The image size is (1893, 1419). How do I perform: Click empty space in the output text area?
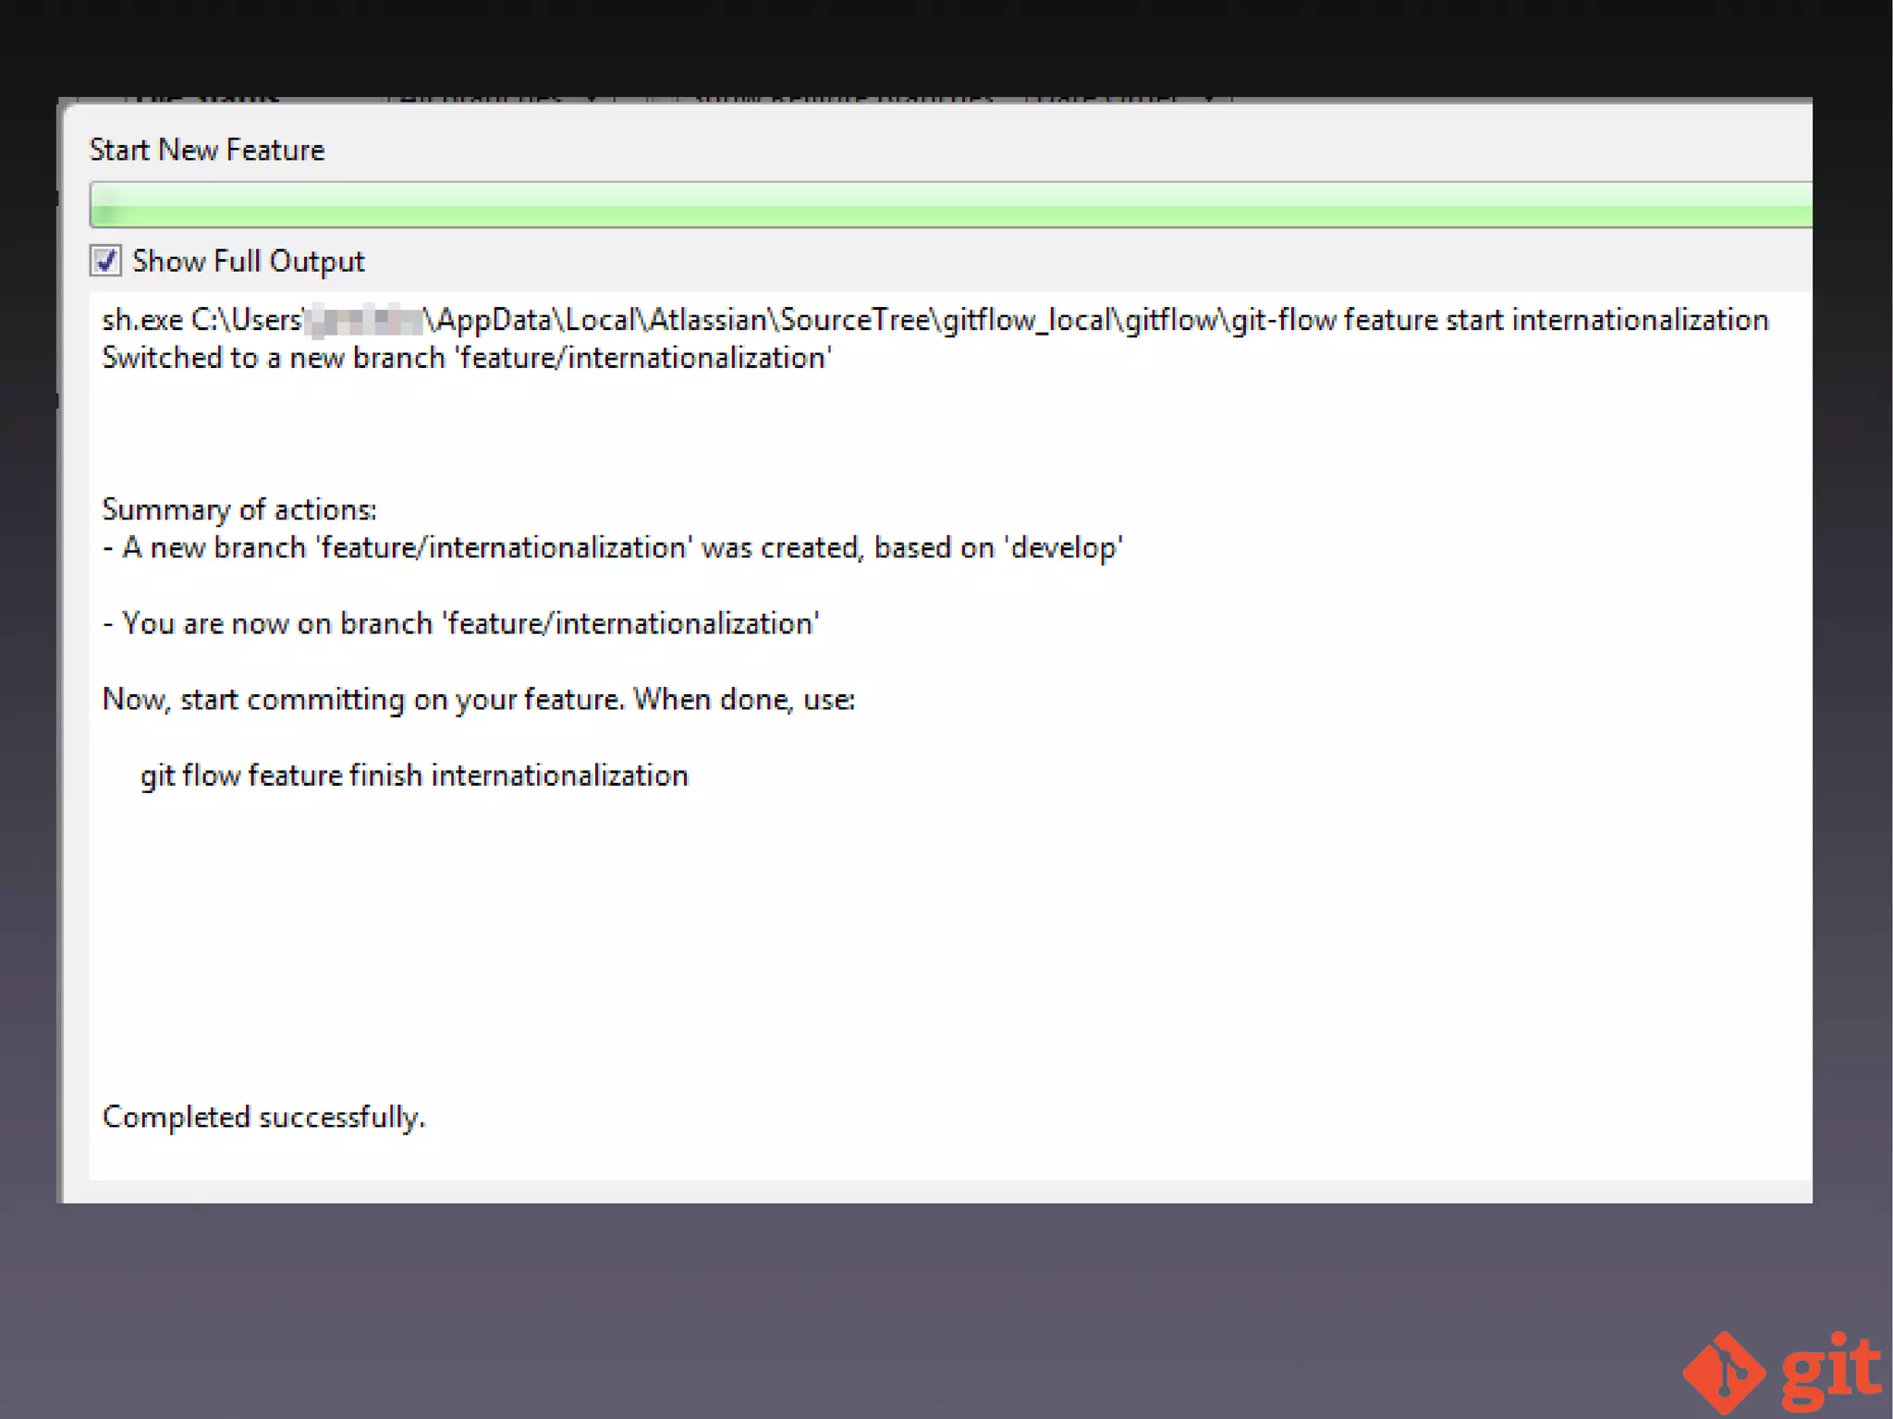tap(1109, 924)
